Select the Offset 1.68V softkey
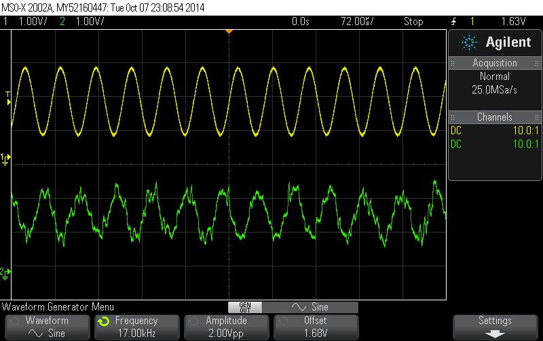The height and width of the screenshot is (341, 543). [316, 327]
